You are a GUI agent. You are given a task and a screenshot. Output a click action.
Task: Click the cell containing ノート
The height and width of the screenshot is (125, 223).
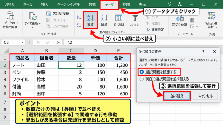pyautogui.click(x=22, y=65)
